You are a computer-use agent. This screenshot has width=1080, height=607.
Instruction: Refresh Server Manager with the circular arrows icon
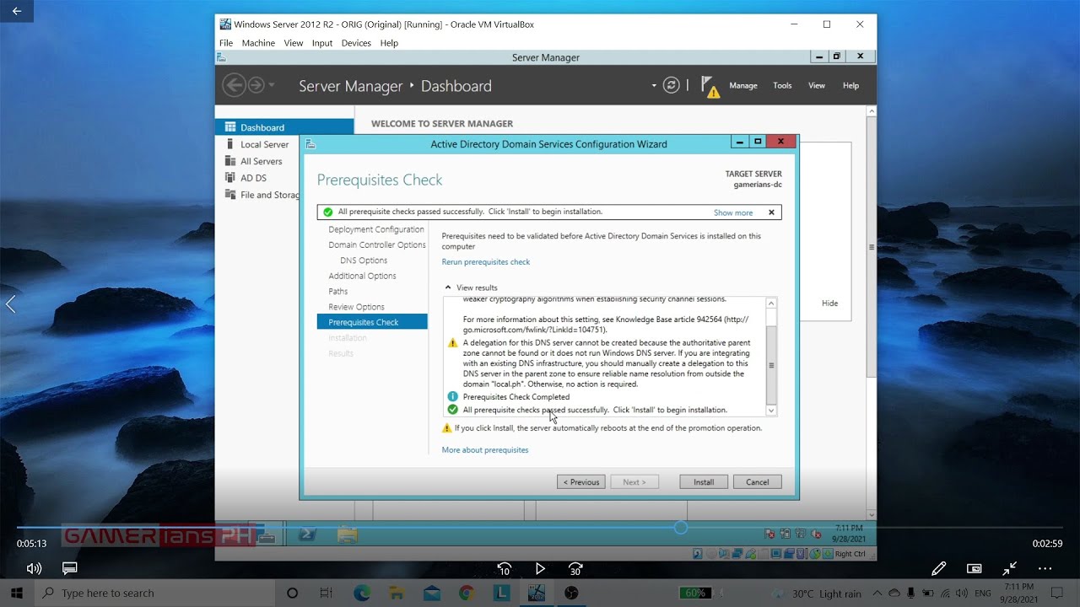click(672, 85)
